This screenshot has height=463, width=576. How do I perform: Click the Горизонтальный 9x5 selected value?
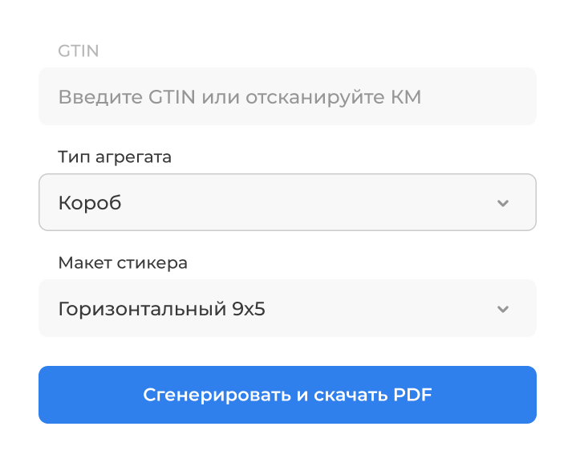[x=161, y=308]
